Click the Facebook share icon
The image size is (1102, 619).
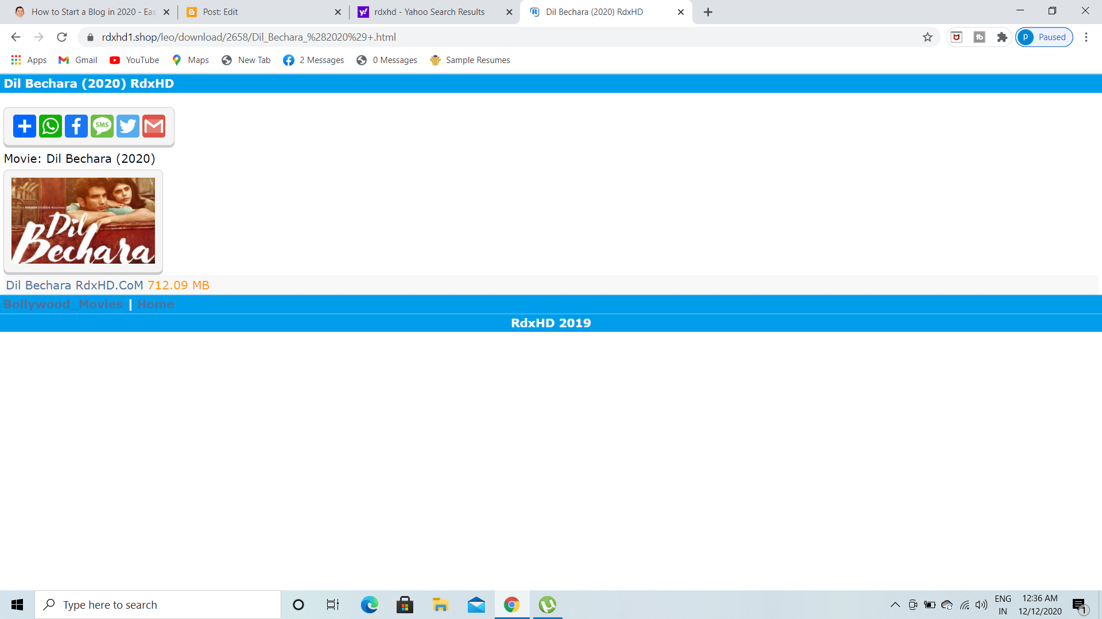(x=76, y=126)
